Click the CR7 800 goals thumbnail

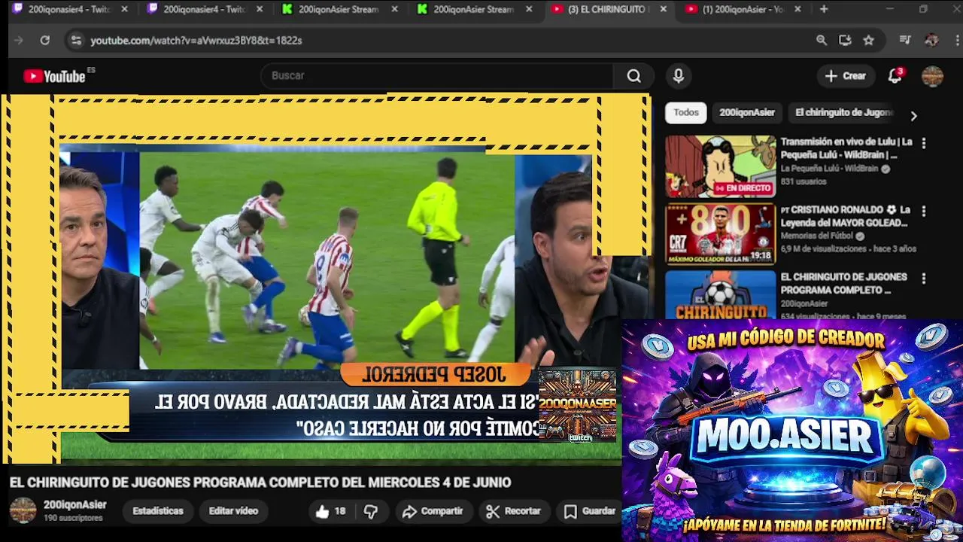720,234
